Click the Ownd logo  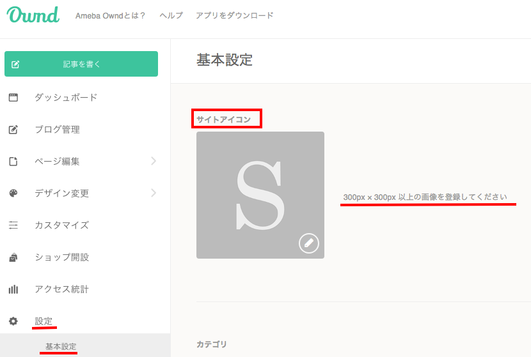pyautogui.click(x=33, y=15)
